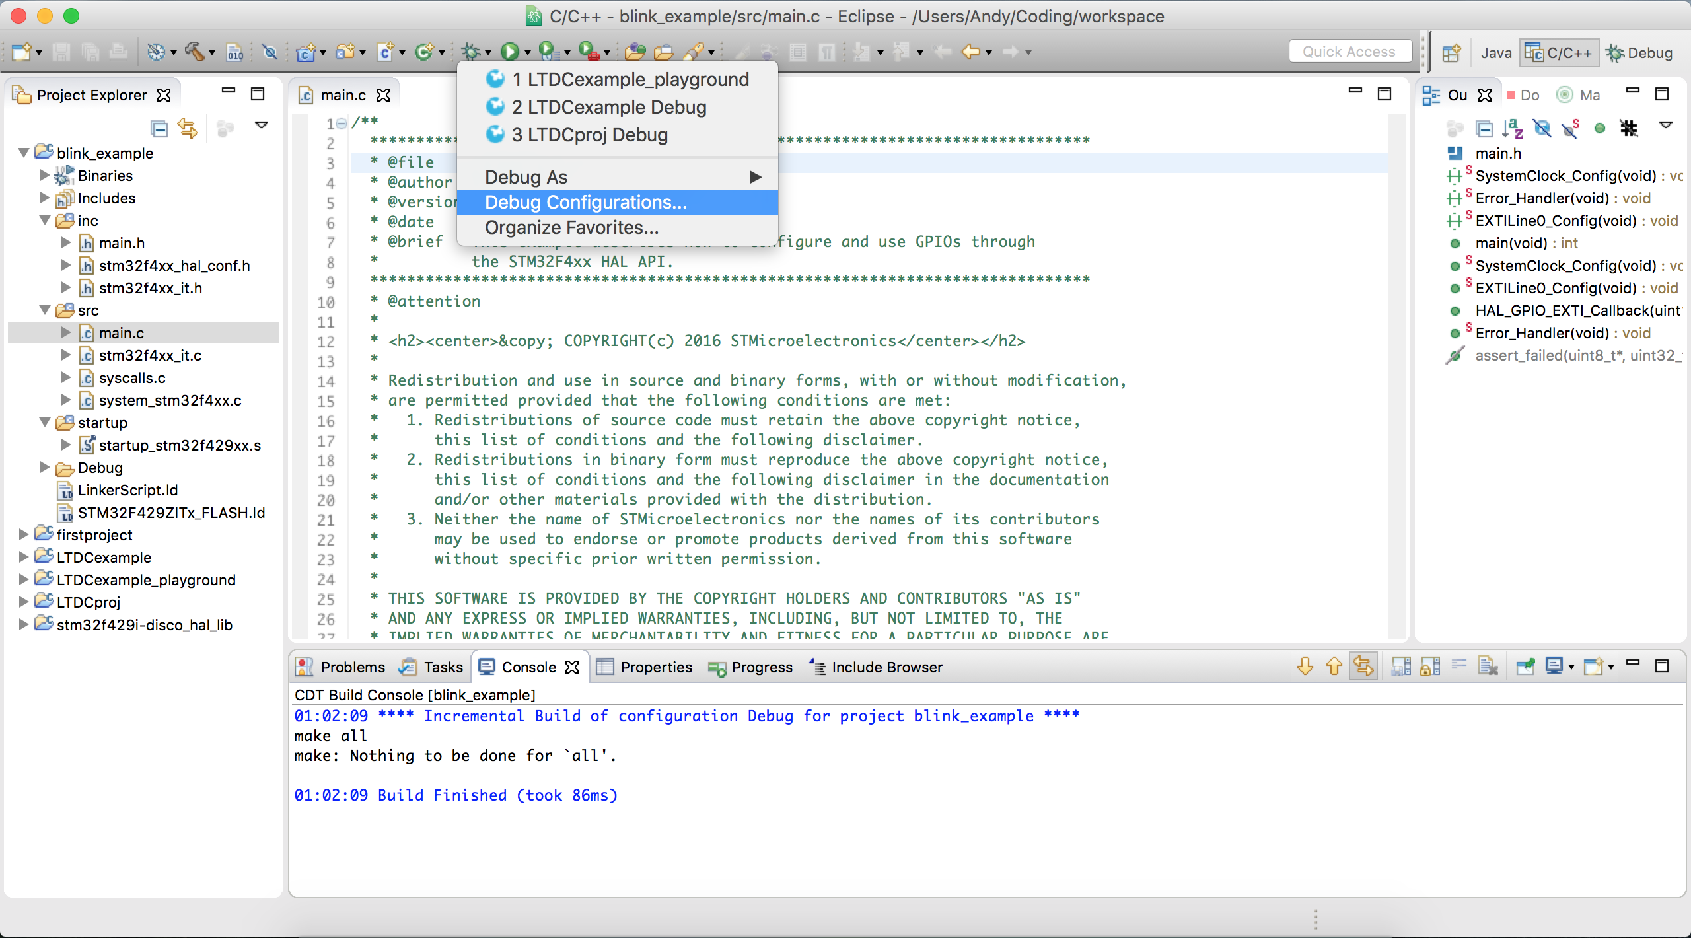The image size is (1691, 938).
Task: Toggle Hide Inactive Elements hash icon
Action: [x=1629, y=128]
